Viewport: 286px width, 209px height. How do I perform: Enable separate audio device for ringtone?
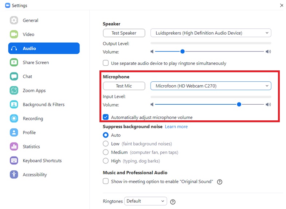106,63
